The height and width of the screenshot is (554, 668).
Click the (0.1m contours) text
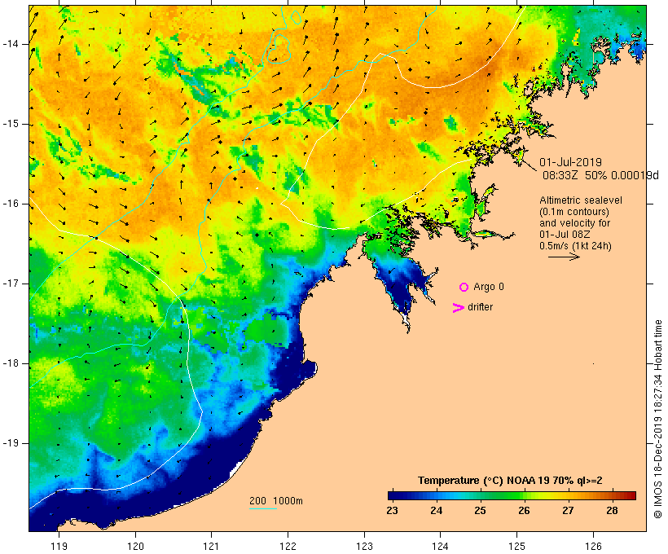click(574, 212)
